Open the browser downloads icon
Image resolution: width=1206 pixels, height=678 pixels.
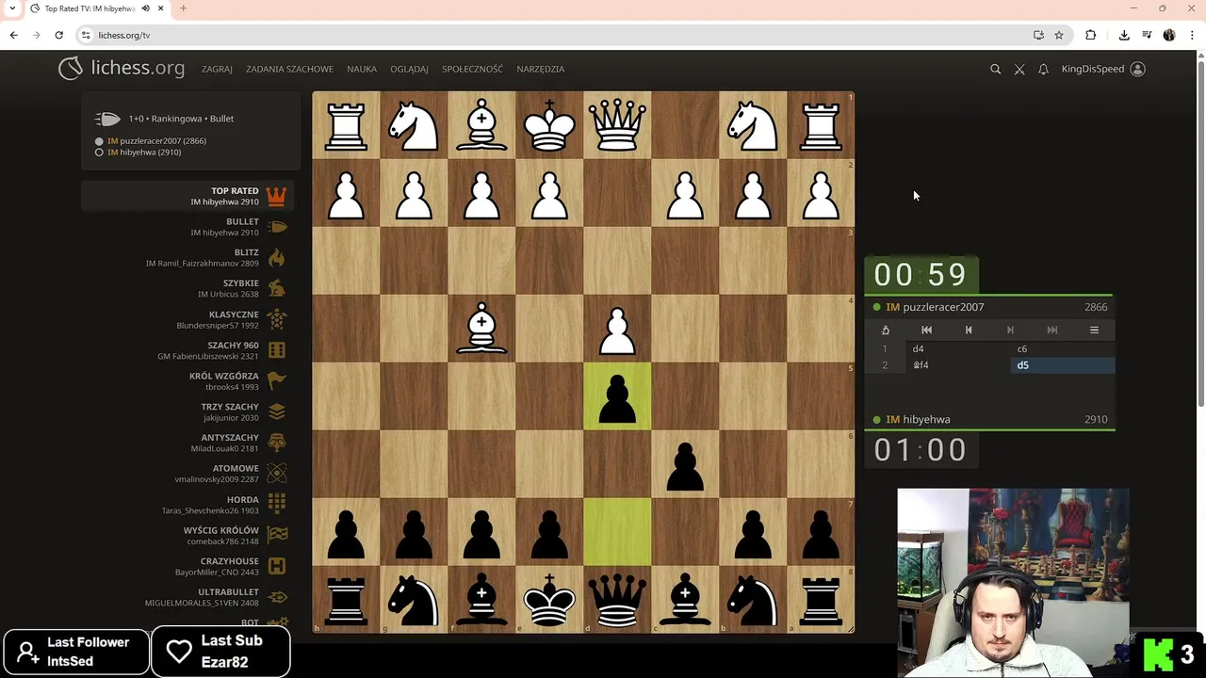tap(1124, 35)
